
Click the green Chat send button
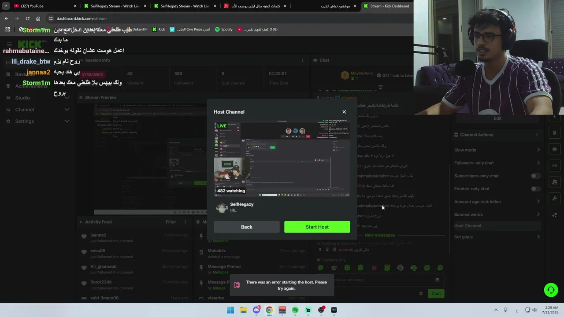click(436, 294)
